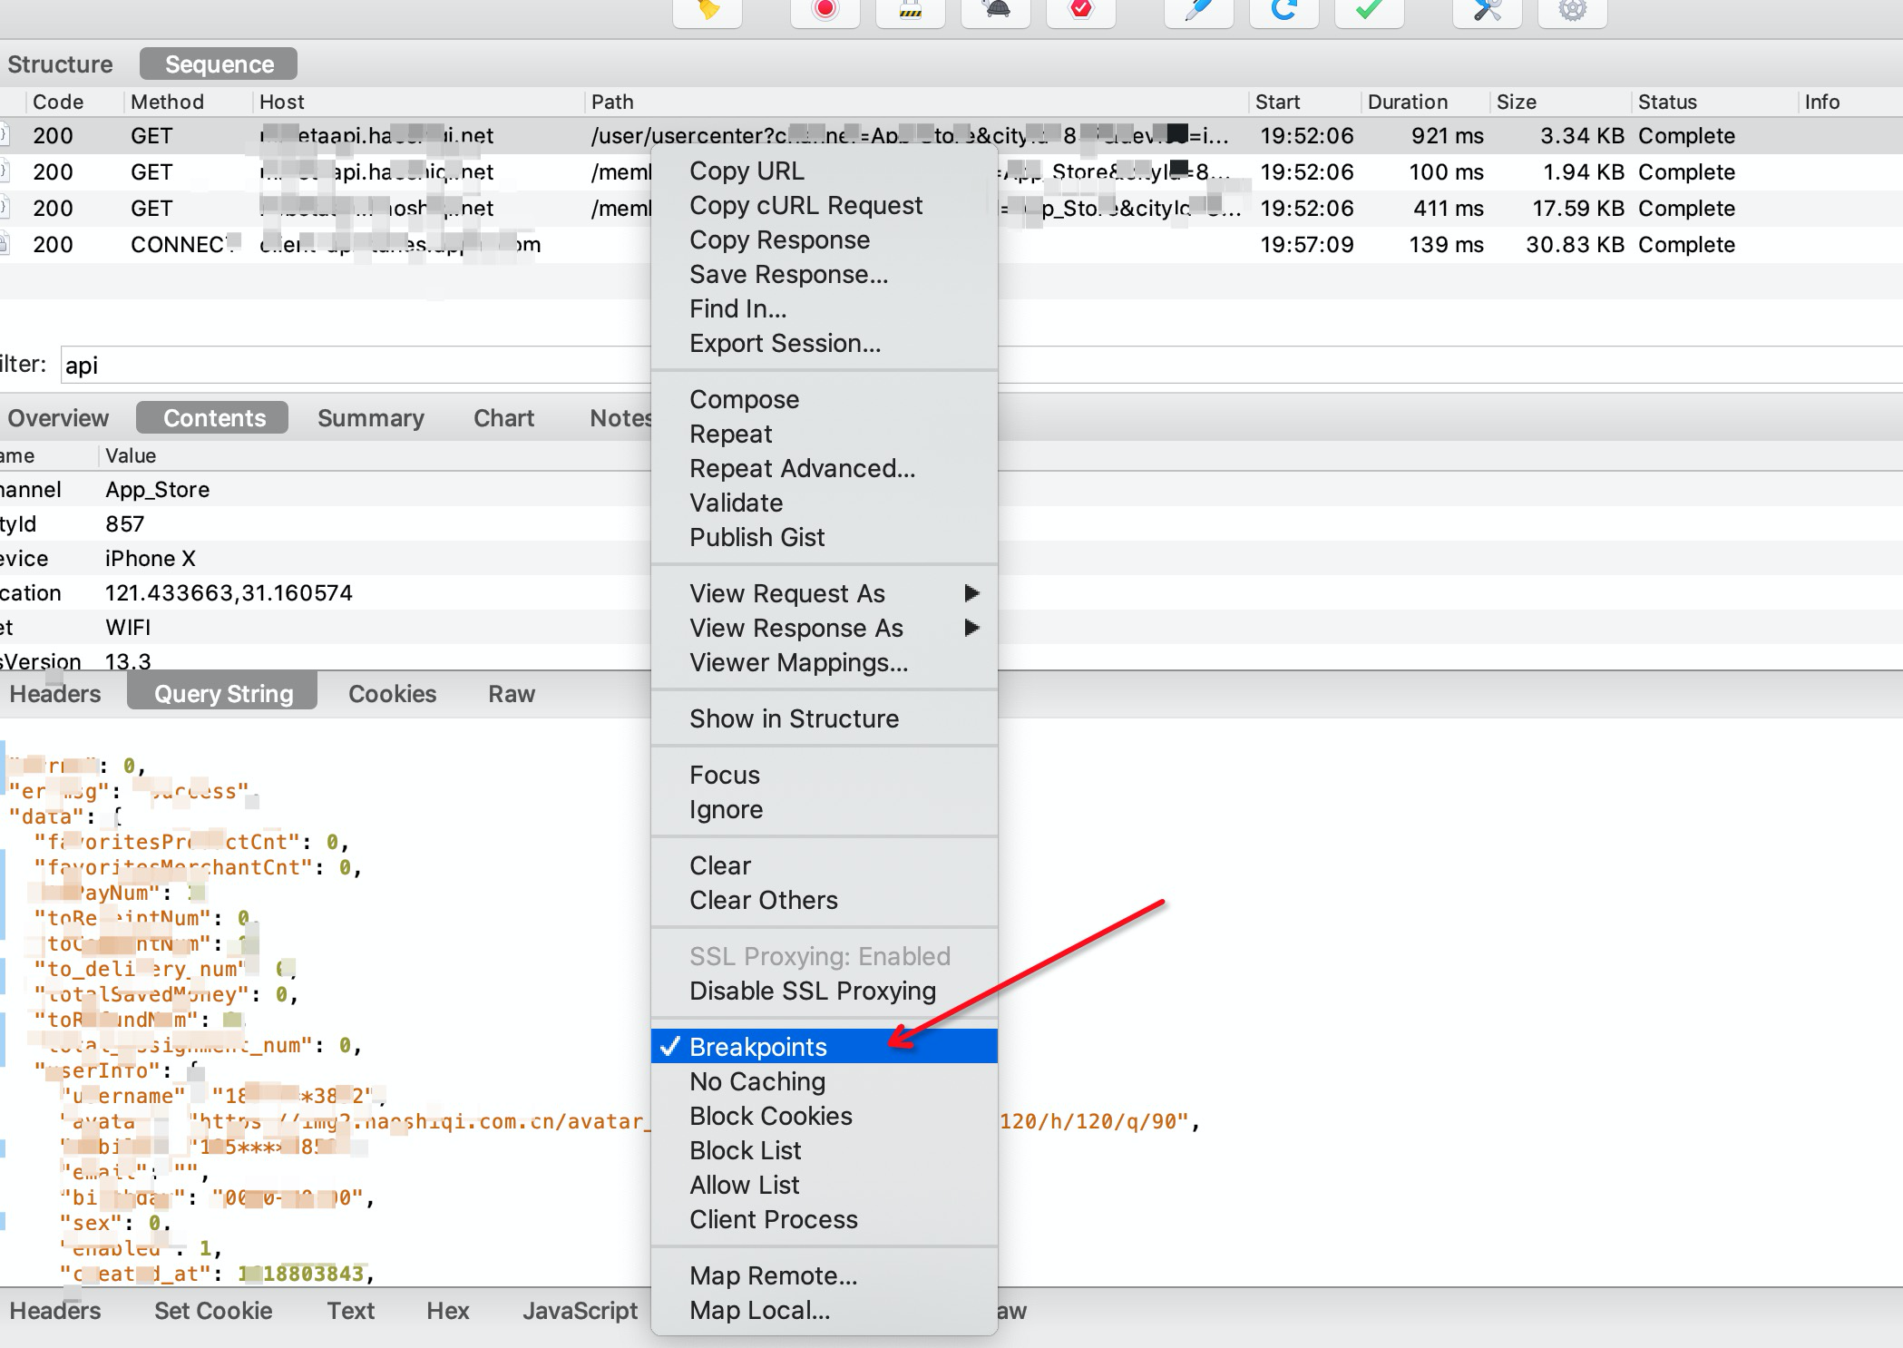This screenshot has height=1348, width=1903.
Task: Choose Copy cURL Request from the menu
Action: point(805,206)
